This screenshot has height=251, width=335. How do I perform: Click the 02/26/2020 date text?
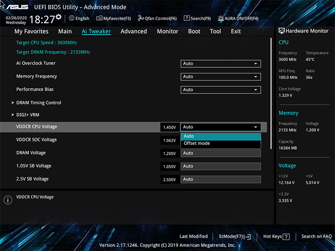pos(16,18)
